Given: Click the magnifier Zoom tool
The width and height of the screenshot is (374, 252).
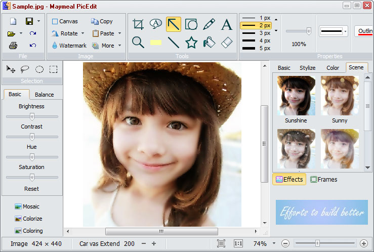Looking at the screenshot, I should (x=138, y=42).
